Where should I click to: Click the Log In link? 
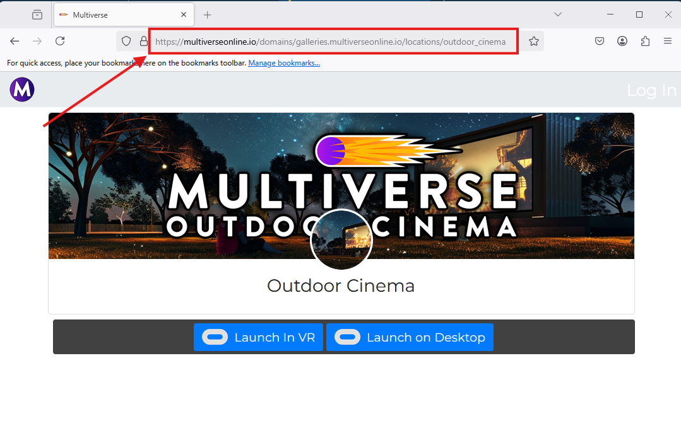(x=651, y=90)
